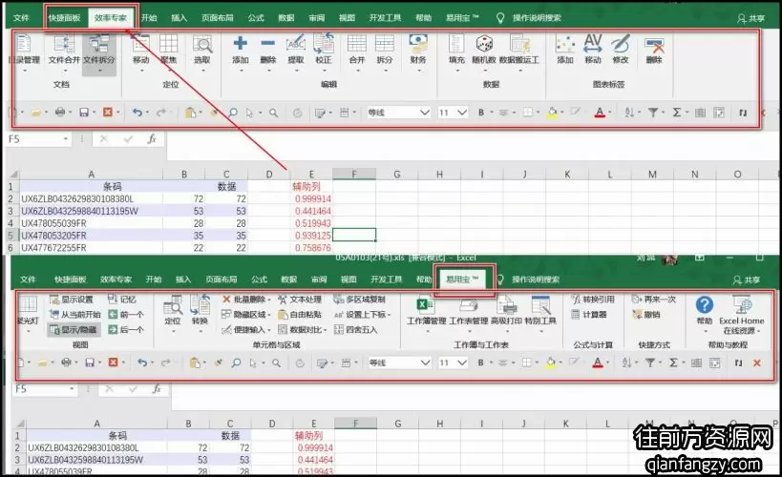
Task: Click 撤销 button in 快捷方式 group
Action: pos(646,315)
